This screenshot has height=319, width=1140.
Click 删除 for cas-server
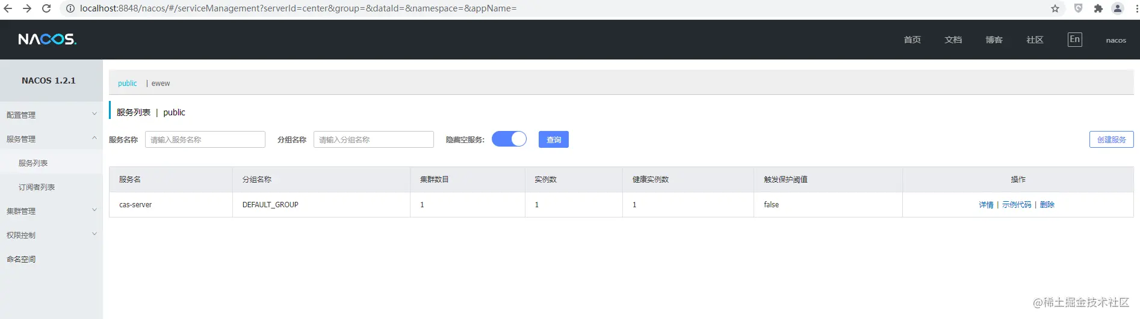tap(1047, 205)
